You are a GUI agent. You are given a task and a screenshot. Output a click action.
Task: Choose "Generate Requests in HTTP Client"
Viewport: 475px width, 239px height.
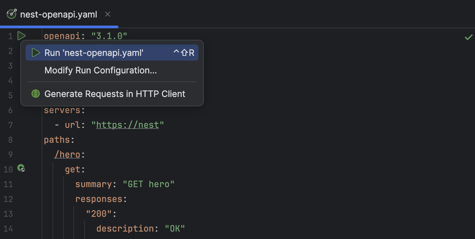115,94
